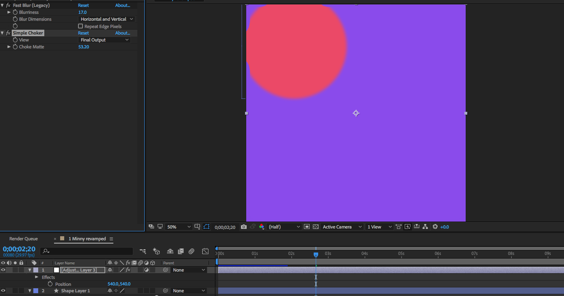564x296 pixels.
Task: Enable Motion Blur for all layers
Action: pyautogui.click(x=191, y=251)
